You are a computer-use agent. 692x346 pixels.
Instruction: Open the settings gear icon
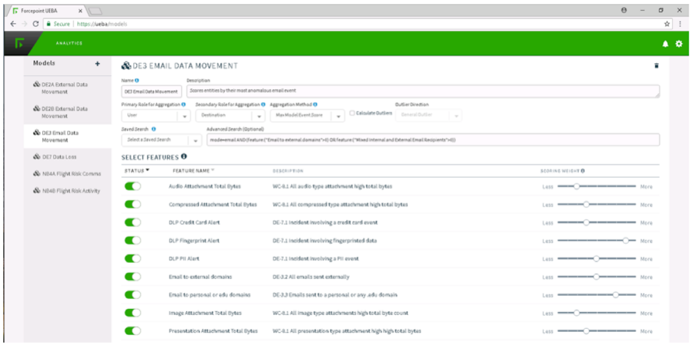(x=679, y=43)
